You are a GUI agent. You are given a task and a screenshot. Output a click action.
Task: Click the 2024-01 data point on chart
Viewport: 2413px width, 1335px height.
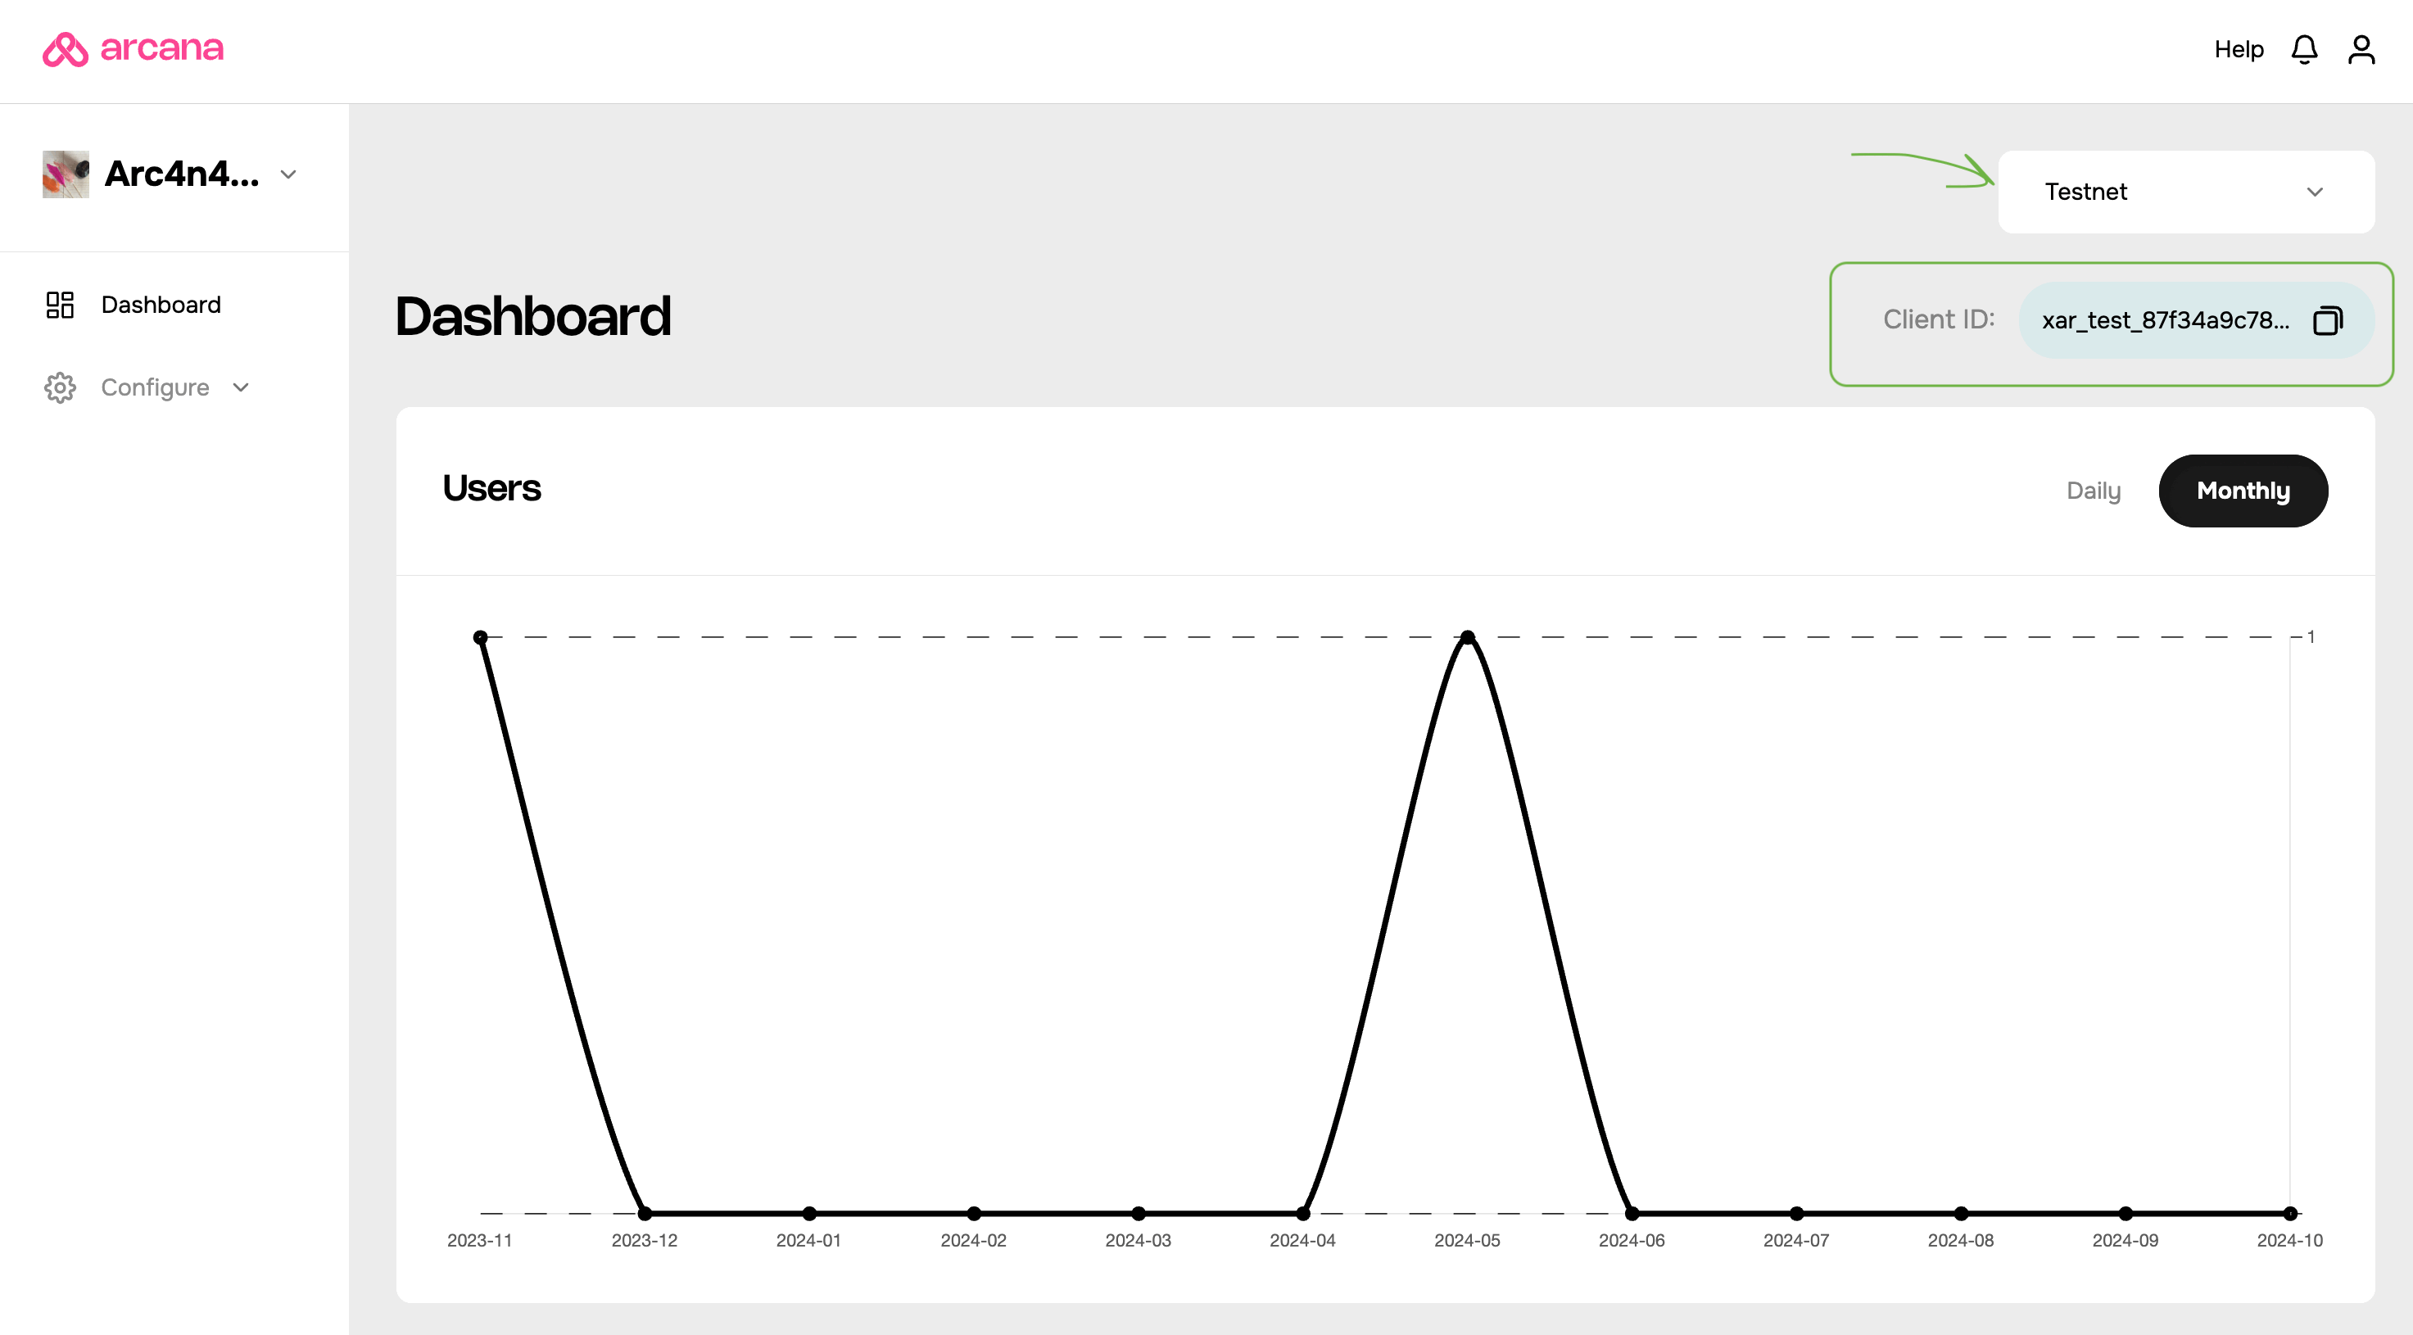[x=809, y=1213]
